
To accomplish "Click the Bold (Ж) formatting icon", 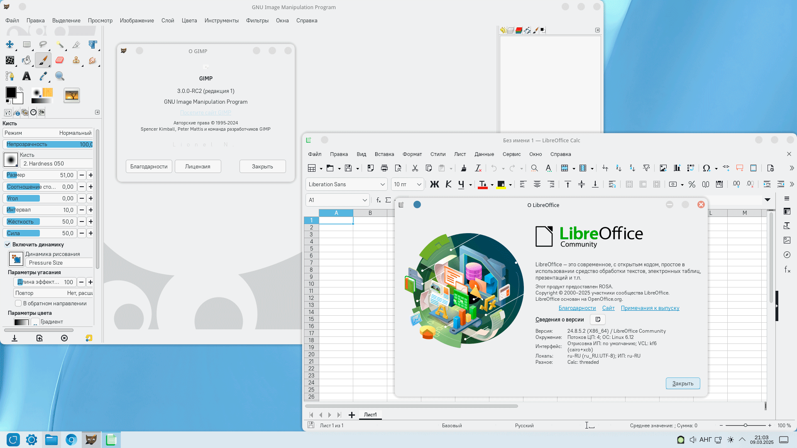I will click(434, 185).
